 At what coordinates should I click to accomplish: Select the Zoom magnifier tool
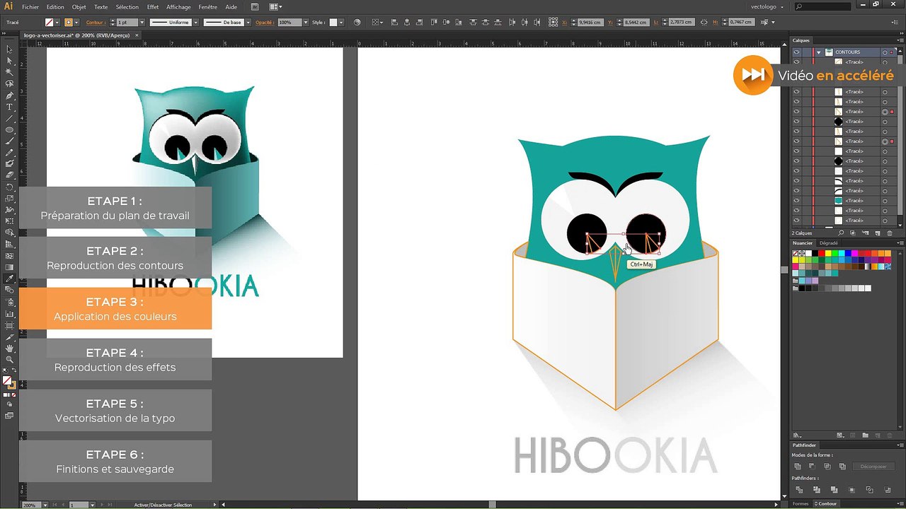[x=9, y=360]
